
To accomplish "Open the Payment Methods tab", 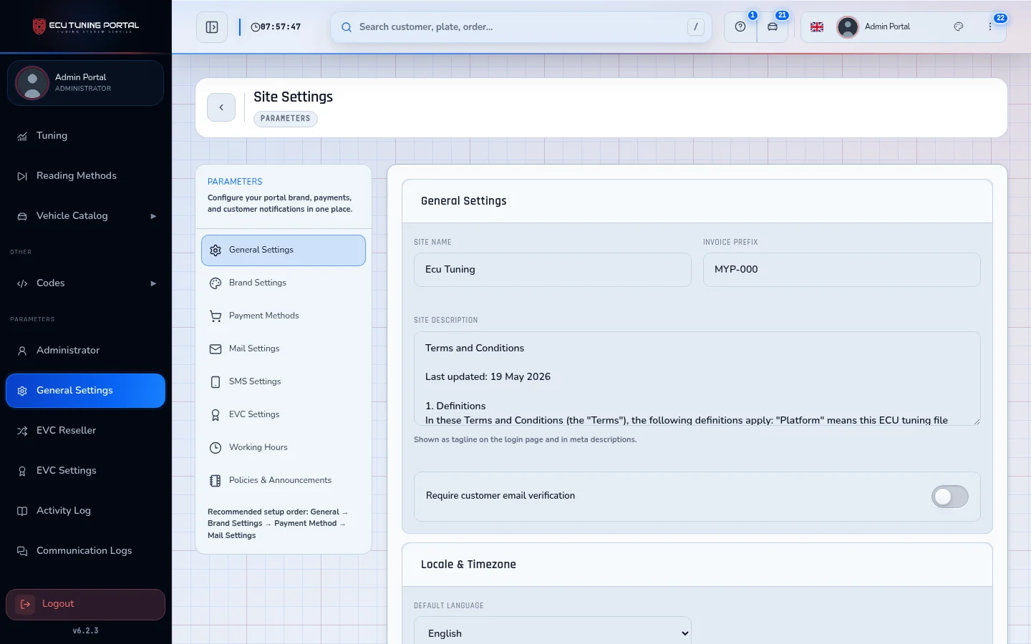I will click(284, 316).
